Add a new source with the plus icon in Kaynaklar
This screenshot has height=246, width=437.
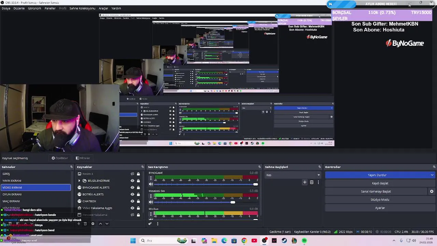[x=79, y=224]
